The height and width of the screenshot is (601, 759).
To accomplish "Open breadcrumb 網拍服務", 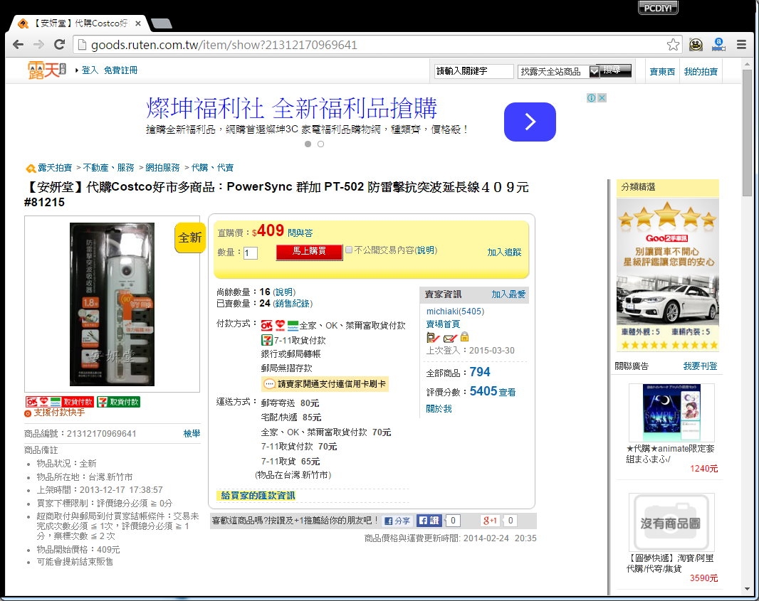I will click(162, 168).
